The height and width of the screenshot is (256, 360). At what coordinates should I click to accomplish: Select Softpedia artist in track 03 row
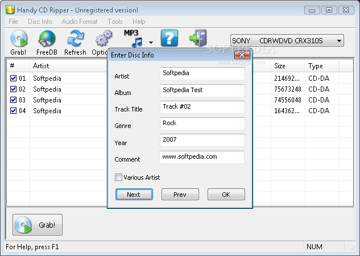[x=47, y=100]
